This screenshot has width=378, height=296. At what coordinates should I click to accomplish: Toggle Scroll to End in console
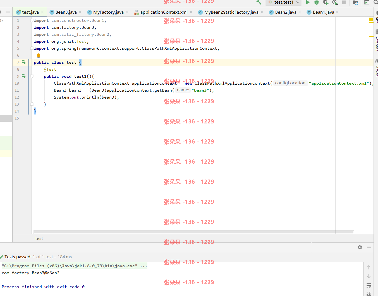(x=369, y=294)
